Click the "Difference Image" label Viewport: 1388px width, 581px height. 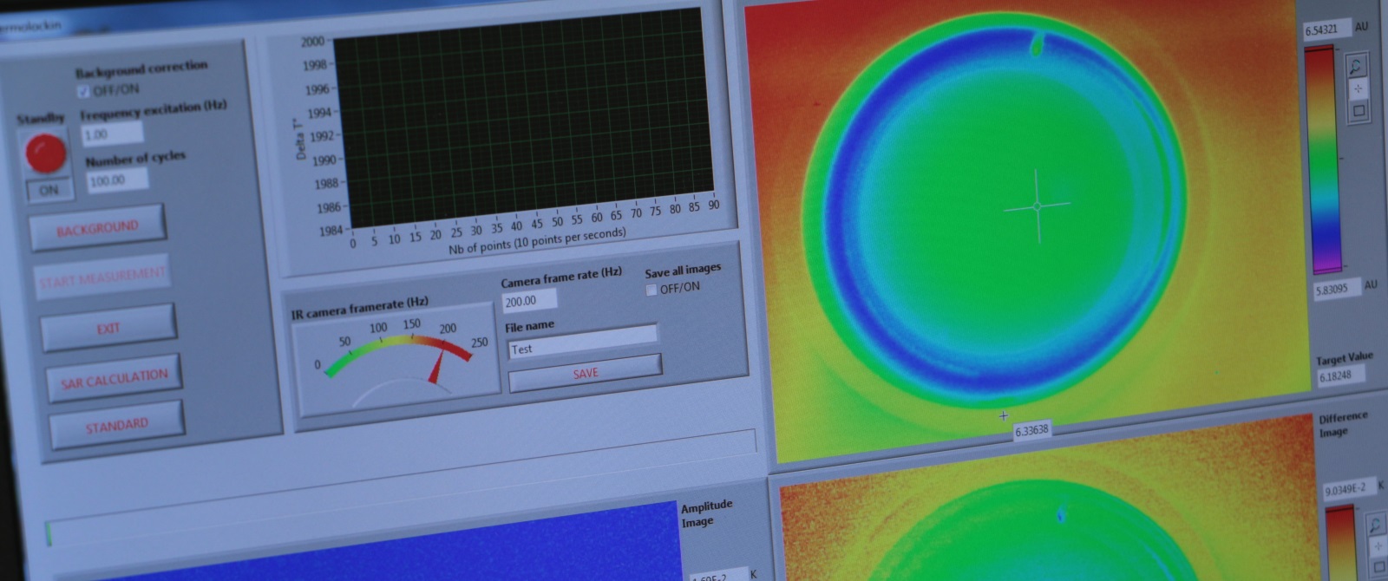[x=1343, y=424]
